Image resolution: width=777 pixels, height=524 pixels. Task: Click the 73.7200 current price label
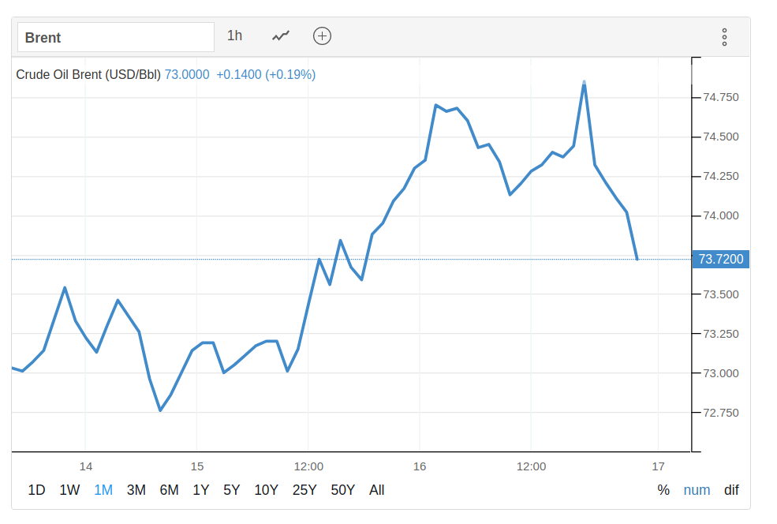[x=719, y=259]
